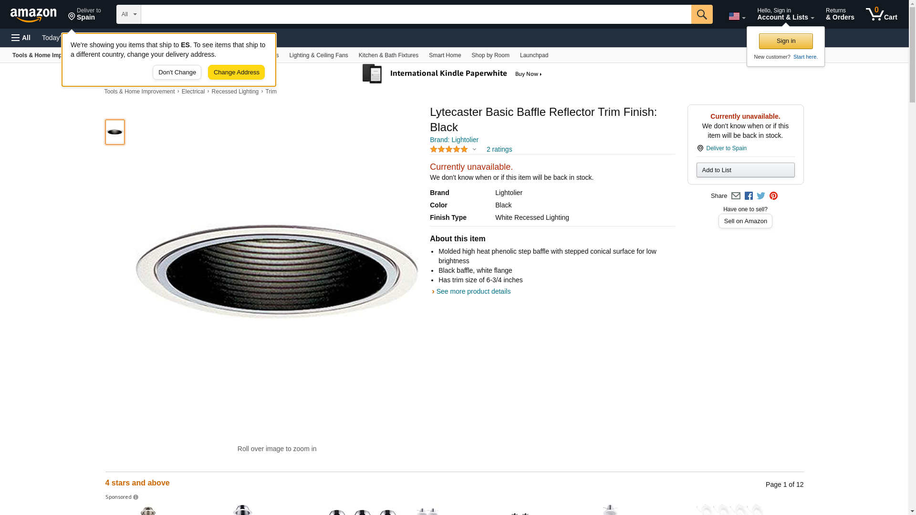The height and width of the screenshot is (515, 916).
Task: Open the shopping cart
Action: [881, 14]
